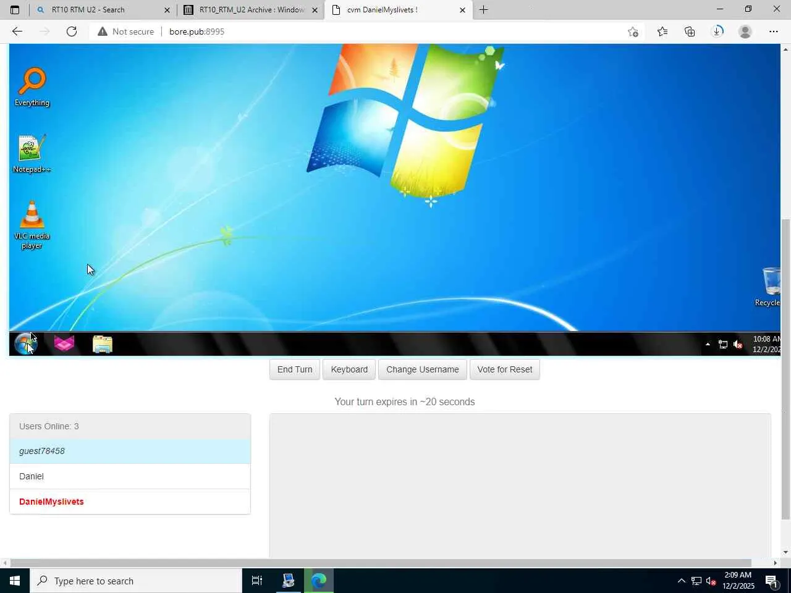Click the Type here to search box

coord(136,581)
